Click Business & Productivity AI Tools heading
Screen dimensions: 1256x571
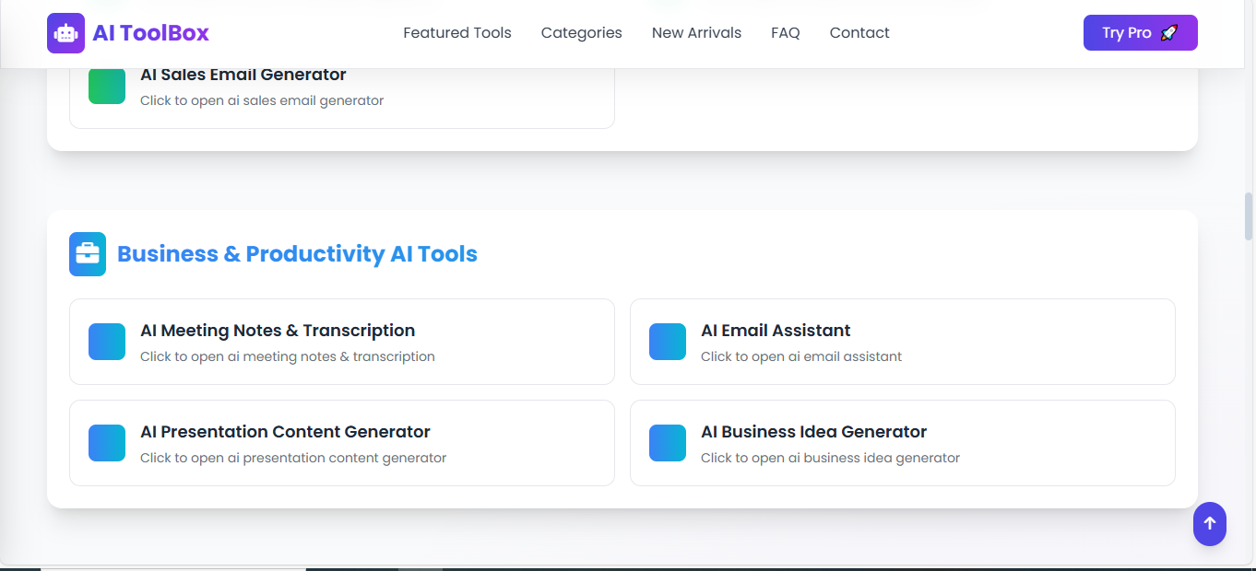click(x=297, y=254)
